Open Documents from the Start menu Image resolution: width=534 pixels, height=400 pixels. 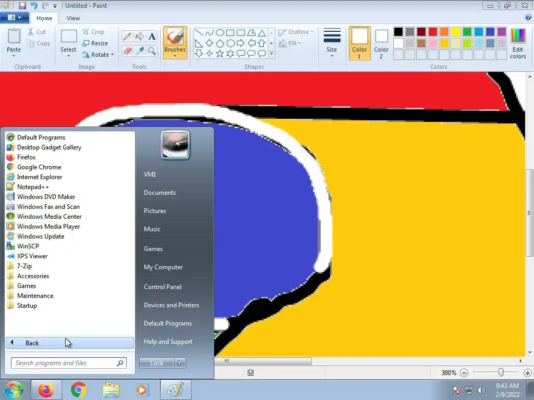160,193
